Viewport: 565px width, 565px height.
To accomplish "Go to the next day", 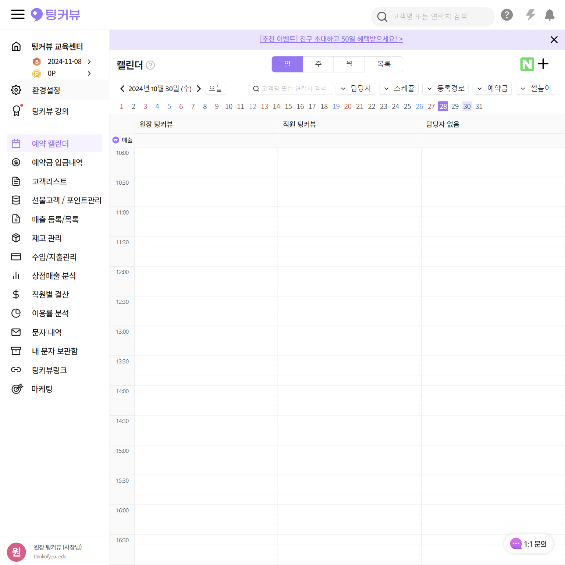I will (x=199, y=89).
